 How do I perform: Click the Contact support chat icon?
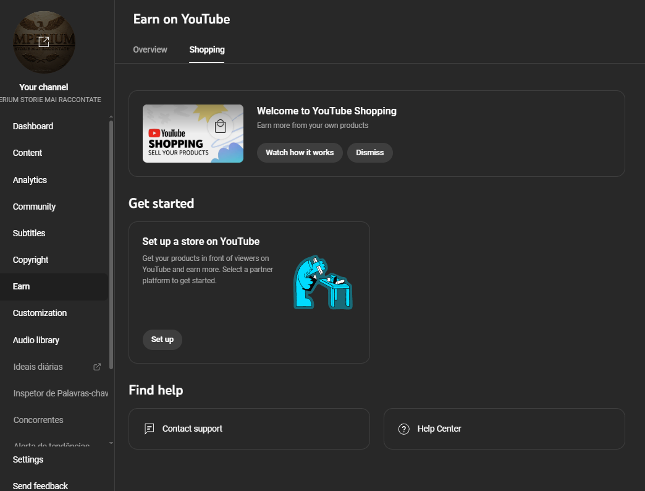pyautogui.click(x=149, y=429)
